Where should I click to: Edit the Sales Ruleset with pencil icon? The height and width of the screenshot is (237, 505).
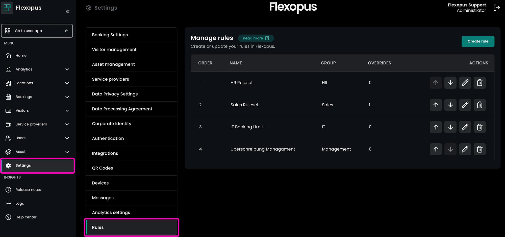pos(465,105)
